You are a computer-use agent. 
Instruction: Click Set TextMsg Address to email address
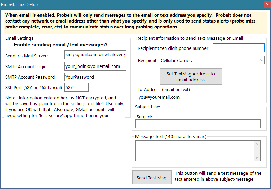pyautogui.click(x=191, y=76)
